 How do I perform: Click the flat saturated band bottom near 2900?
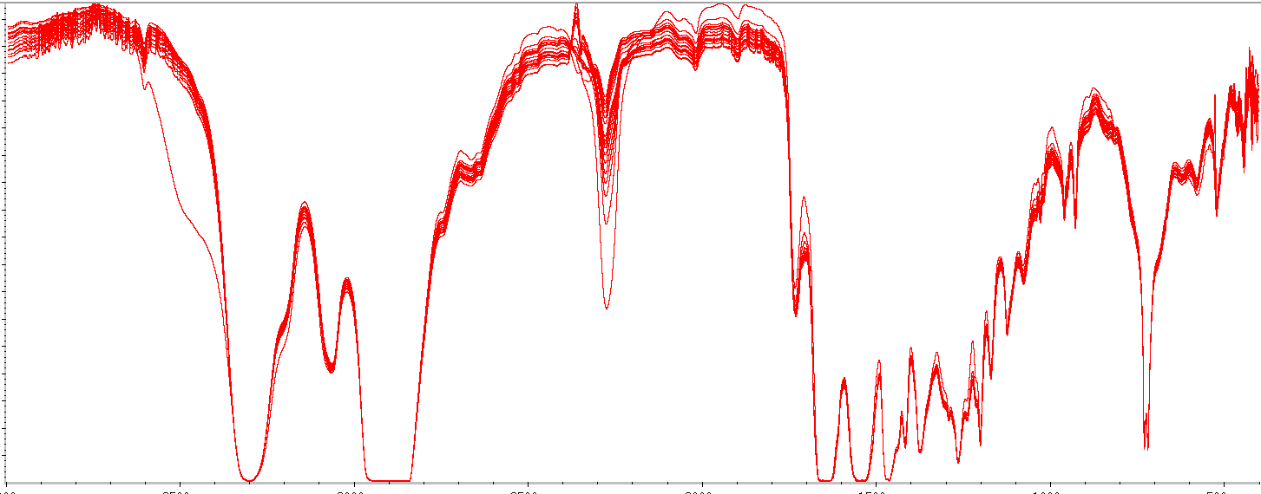(x=388, y=479)
